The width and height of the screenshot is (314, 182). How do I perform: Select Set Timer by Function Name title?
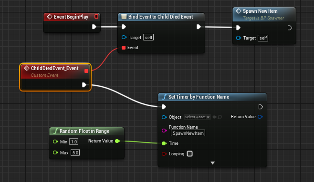click(x=199, y=97)
